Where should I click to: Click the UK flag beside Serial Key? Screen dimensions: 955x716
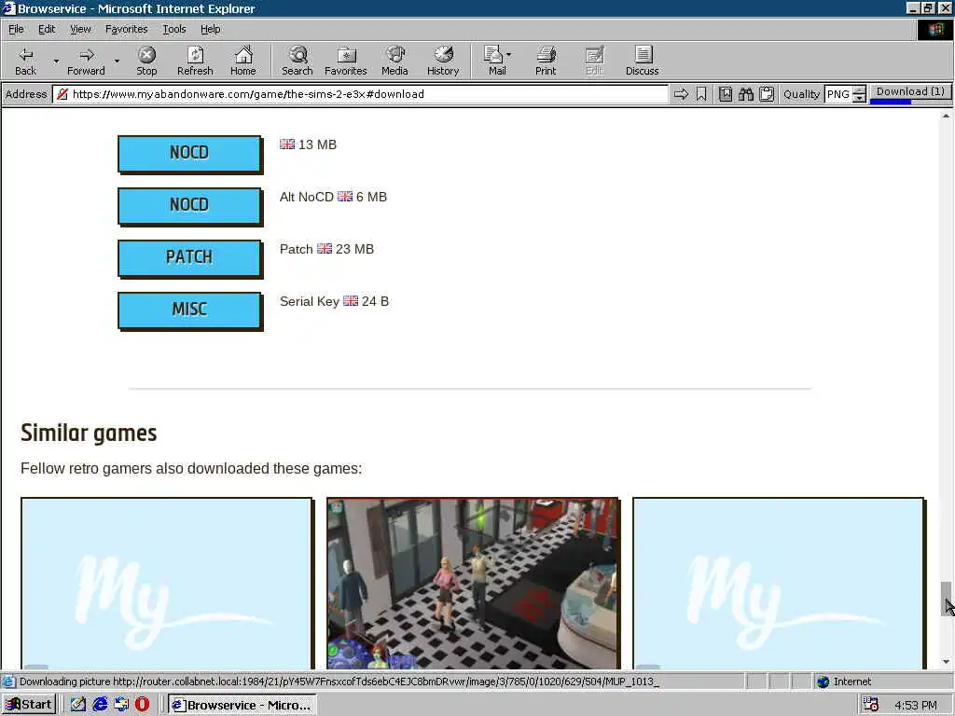[351, 301]
